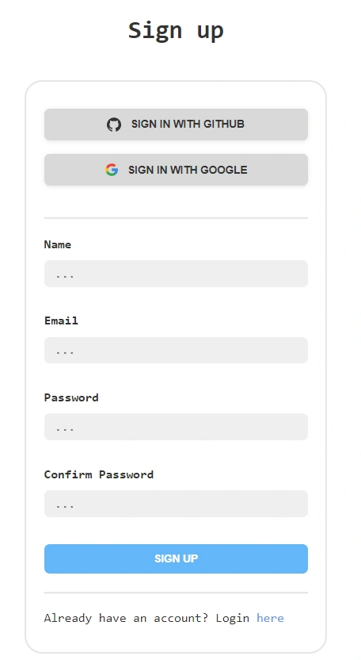Click the 'Confirm Password' field label
The width and height of the screenshot is (361, 660).
[x=99, y=474]
